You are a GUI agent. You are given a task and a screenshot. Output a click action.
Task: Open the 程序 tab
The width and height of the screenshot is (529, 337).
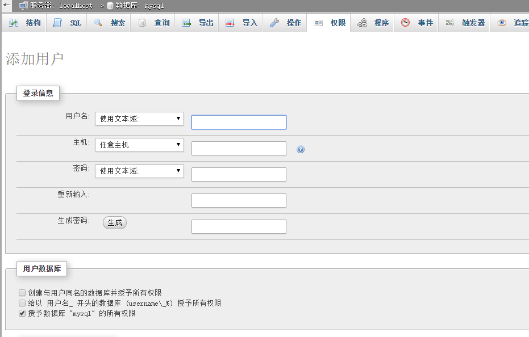click(x=373, y=23)
